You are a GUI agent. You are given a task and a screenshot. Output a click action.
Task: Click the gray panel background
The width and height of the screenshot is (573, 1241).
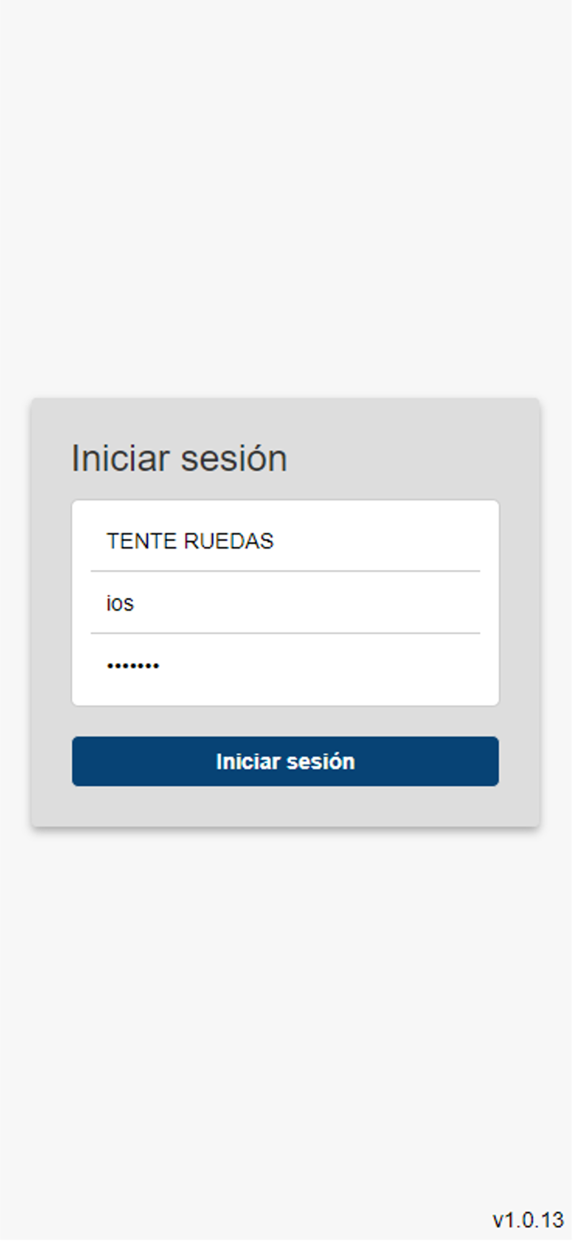pyautogui.click(x=285, y=807)
